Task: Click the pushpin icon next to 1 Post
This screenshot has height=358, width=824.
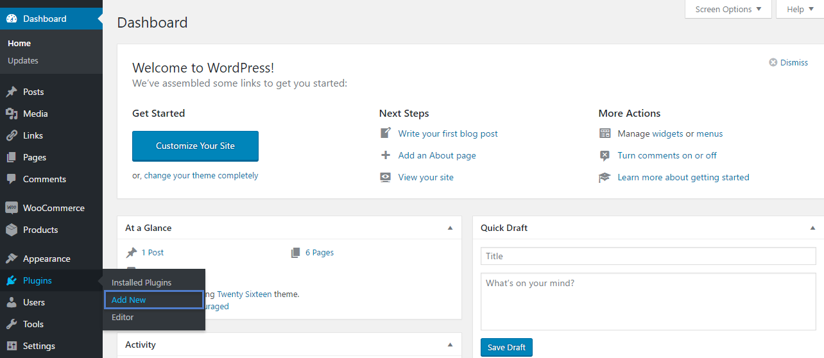Action: point(132,252)
